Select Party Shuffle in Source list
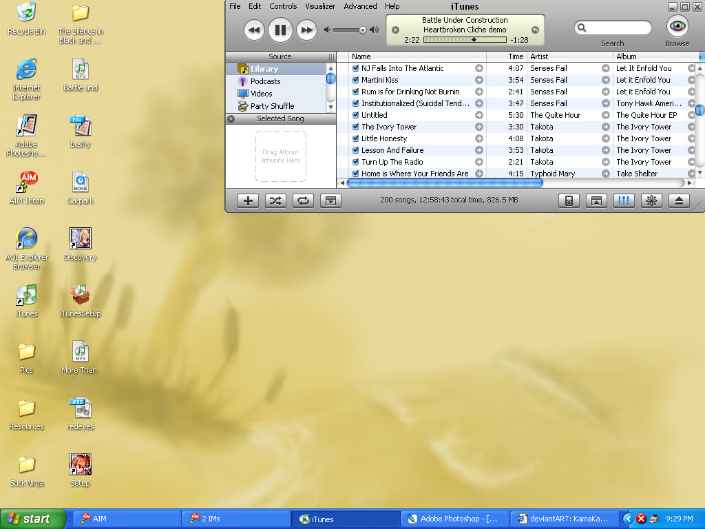Screen dimensions: 705x529 [275, 106]
